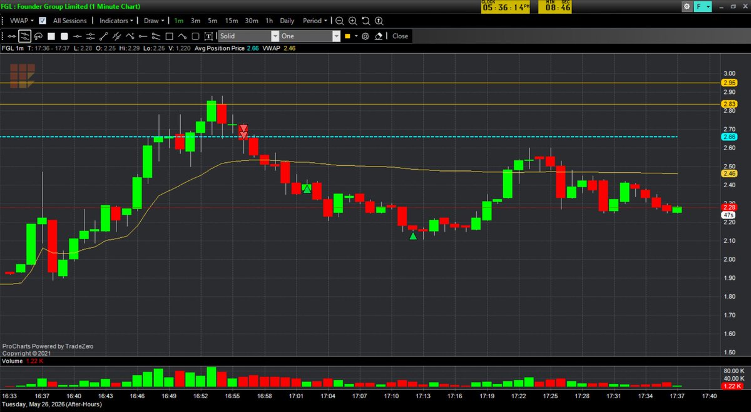Viewport: 751px width, 412px height.
Task: Select the outlined rectangle tool
Action: click(169, 36)
